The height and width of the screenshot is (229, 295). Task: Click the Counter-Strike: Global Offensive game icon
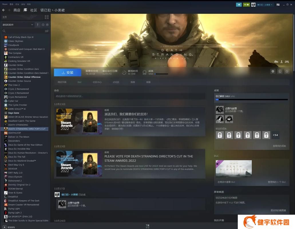(6, 77)
